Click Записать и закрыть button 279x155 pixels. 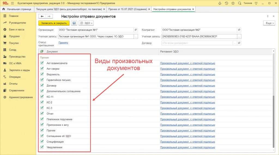pos(54,23)
